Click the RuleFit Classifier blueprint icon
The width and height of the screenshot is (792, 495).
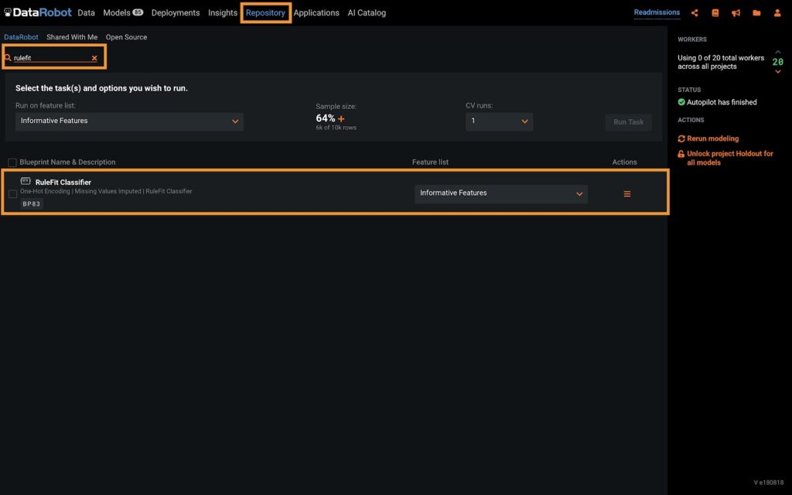click(26, 181)
